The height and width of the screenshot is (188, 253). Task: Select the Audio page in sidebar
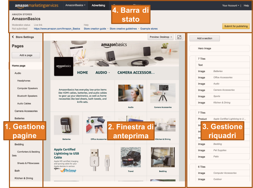point(18,73)
